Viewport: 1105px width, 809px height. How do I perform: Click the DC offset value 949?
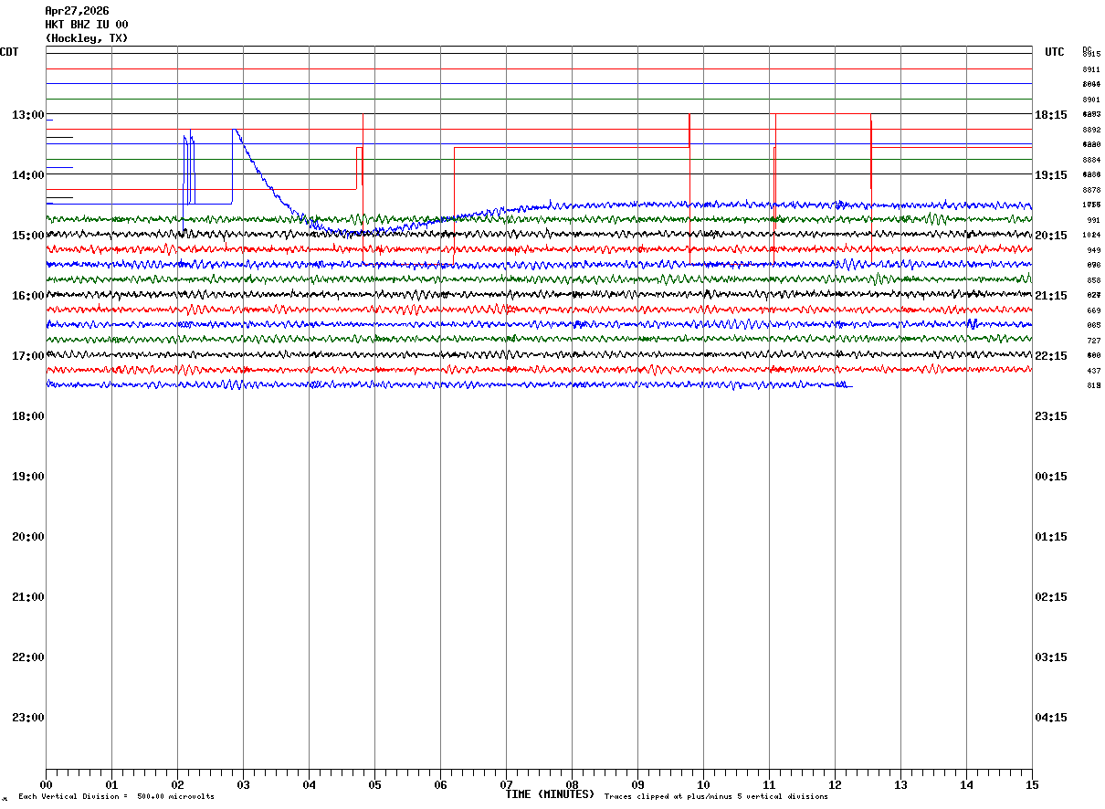(1093, 250)
